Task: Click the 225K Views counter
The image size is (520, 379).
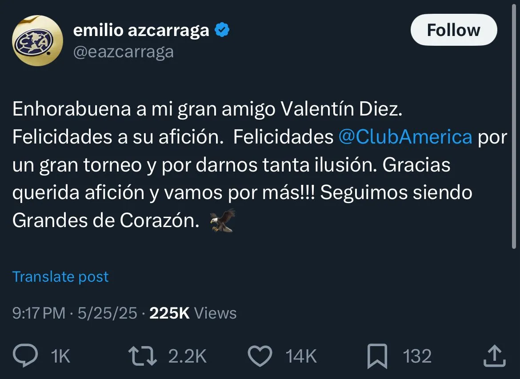Action: (x=193, y=313)
